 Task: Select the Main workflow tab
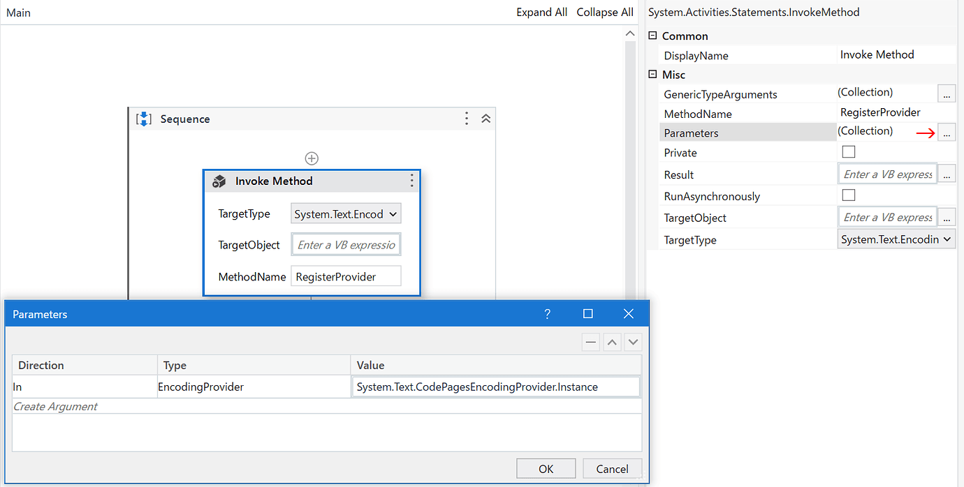(18, 13)
